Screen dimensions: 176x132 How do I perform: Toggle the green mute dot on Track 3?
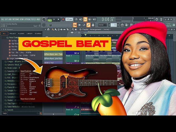click(x=78, y=61)
